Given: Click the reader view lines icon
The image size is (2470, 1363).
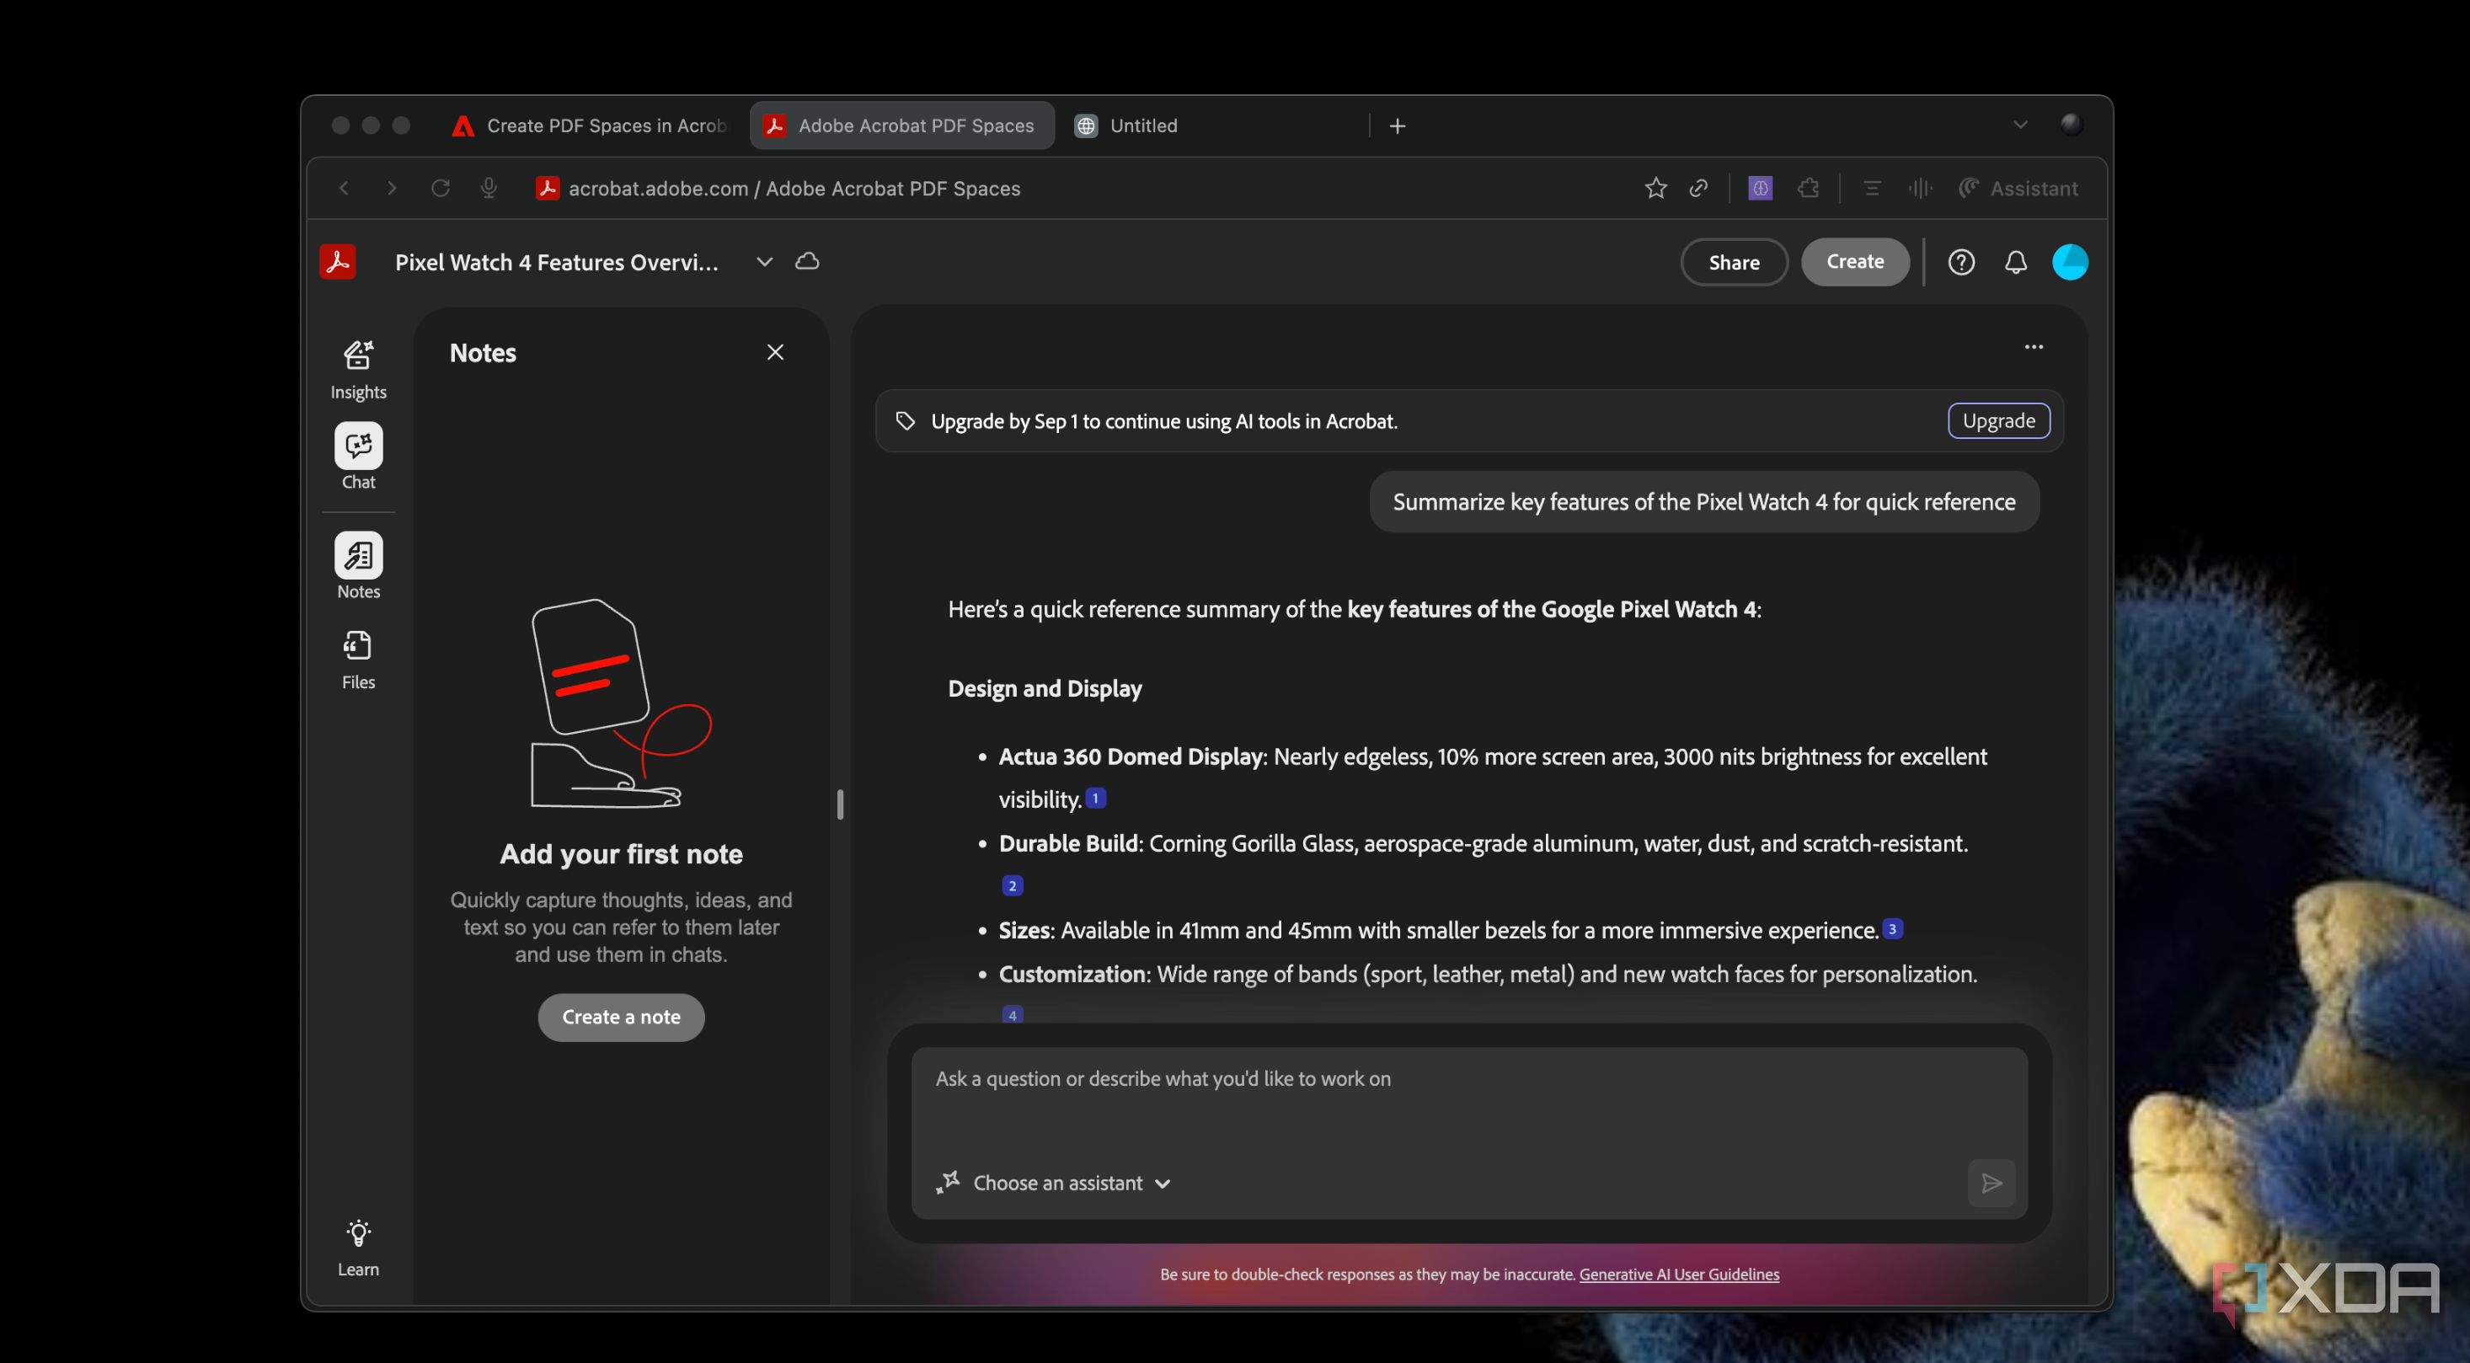Looking at the screenshot, I should tap(1871, 188).
